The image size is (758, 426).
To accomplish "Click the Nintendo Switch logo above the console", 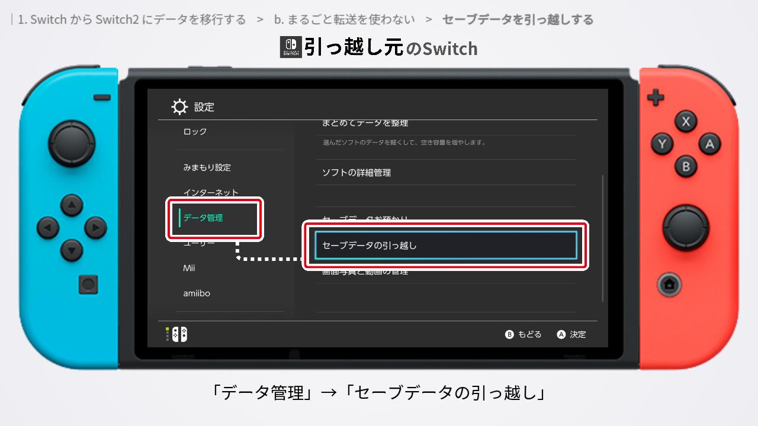I will tap(290, 48).
